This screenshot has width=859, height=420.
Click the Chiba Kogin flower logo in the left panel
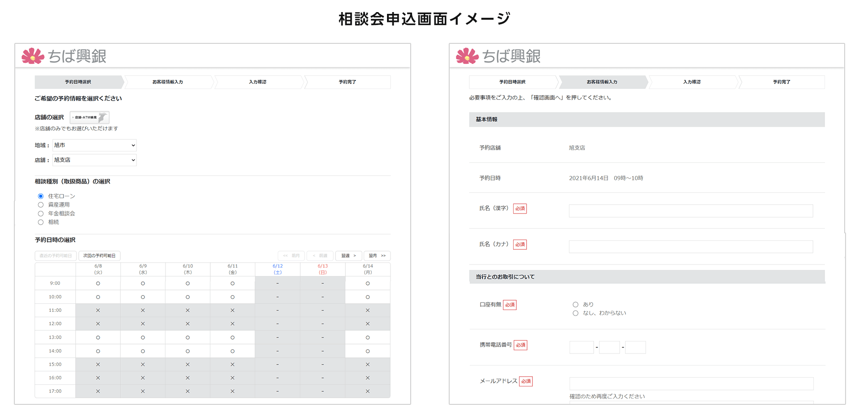33,56
